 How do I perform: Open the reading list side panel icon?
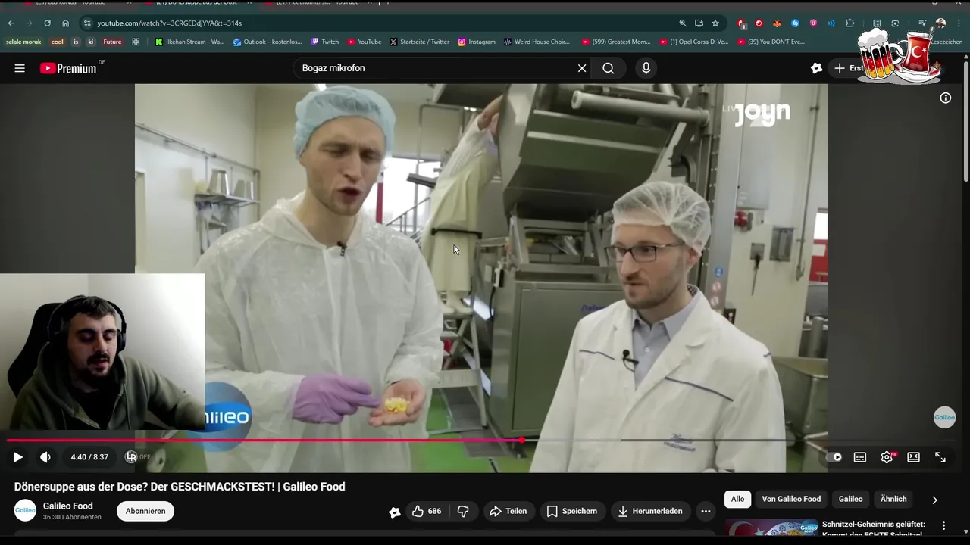point(877,23)
